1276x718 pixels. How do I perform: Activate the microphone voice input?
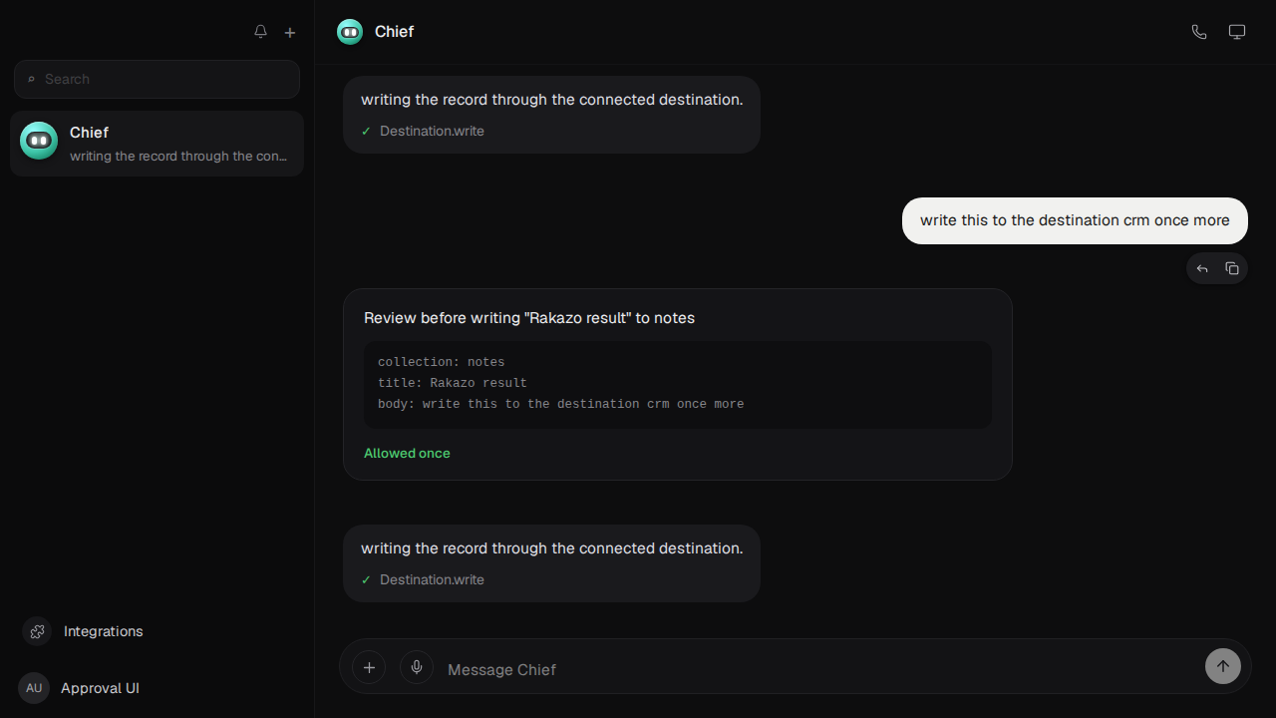point(417,667)
